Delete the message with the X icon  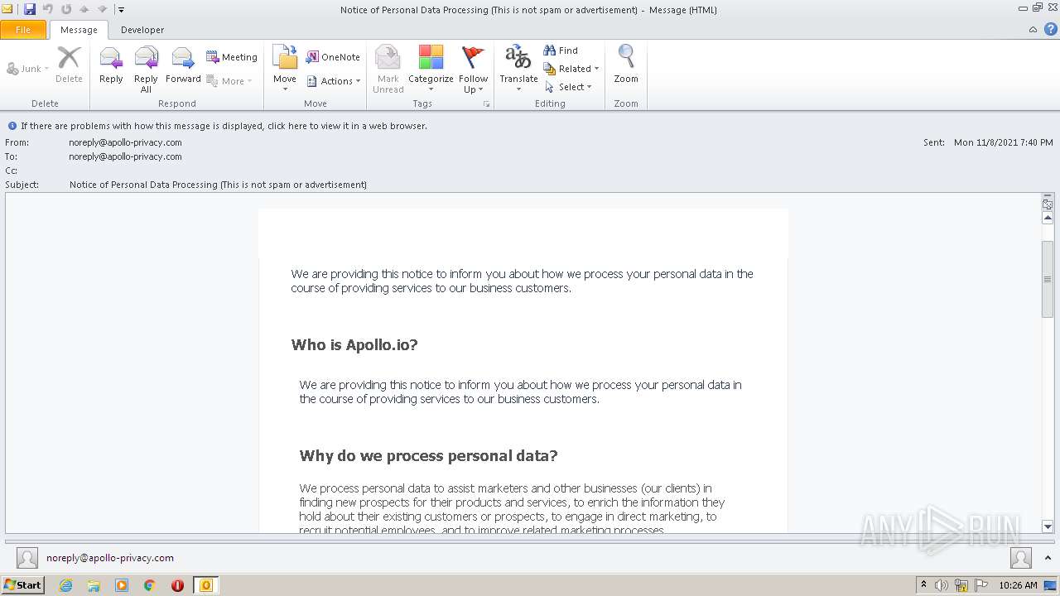click(69, 66)
